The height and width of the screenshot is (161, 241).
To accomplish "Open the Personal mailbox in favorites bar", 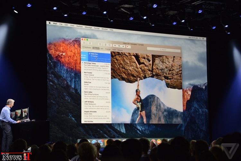I will (120, 50).
